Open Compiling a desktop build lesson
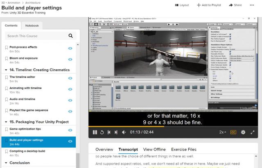 point(27,151)
